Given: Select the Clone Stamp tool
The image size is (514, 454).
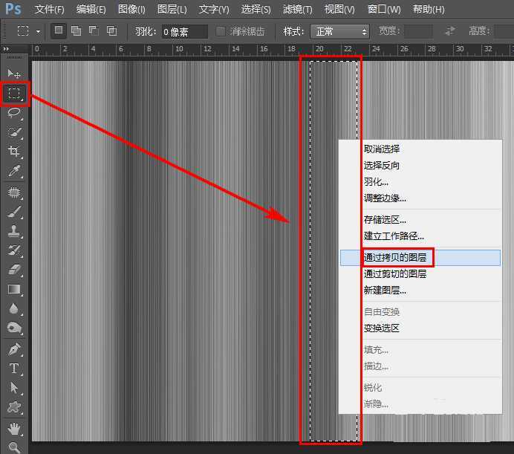Looking at the screenshot, I should tap(14, 231).
